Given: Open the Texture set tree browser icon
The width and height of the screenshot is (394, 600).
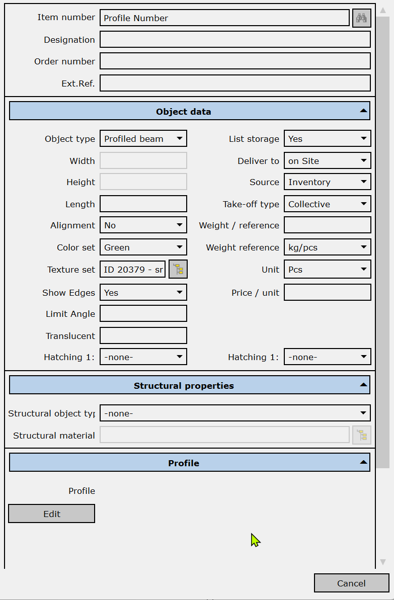Looking at the screenshot, I should (x=178, y=270).
